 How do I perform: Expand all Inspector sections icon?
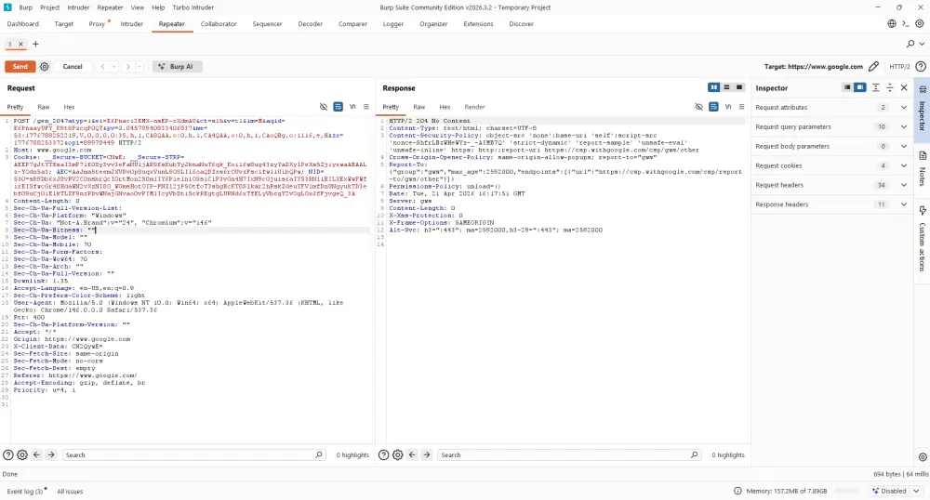pos(875,87)
